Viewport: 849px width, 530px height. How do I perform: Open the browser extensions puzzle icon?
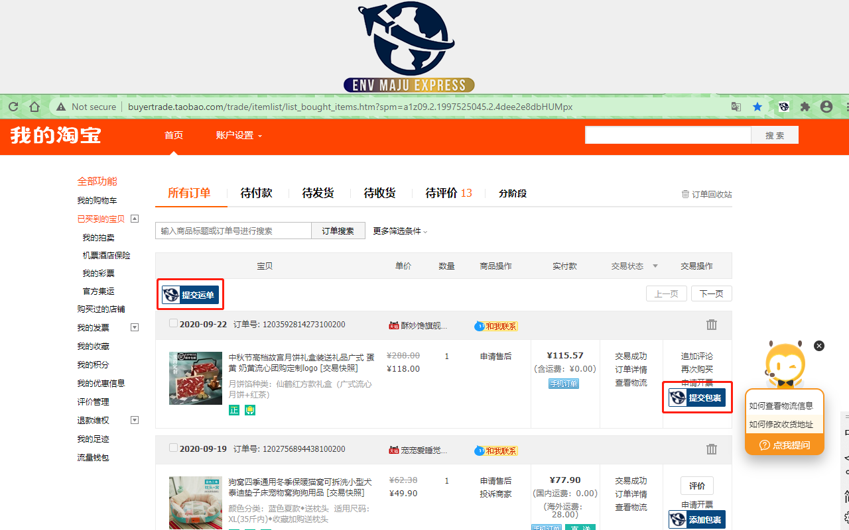pyautogui.click(x=805, y=107)
